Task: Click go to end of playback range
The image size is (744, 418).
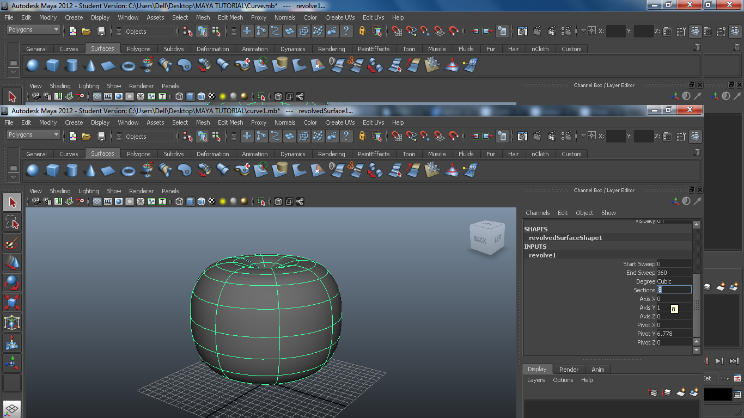Action: [734, 361]
